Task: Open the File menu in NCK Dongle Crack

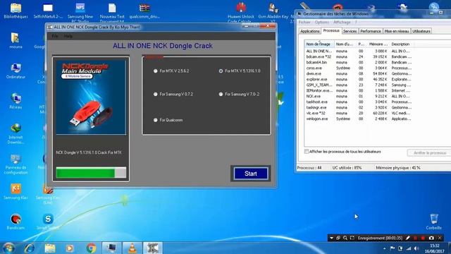Action: [x=55, y=36]
